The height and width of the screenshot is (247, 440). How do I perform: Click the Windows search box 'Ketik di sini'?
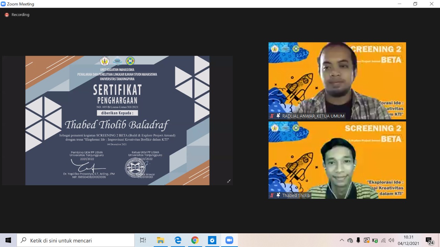[x=76, y=240]
